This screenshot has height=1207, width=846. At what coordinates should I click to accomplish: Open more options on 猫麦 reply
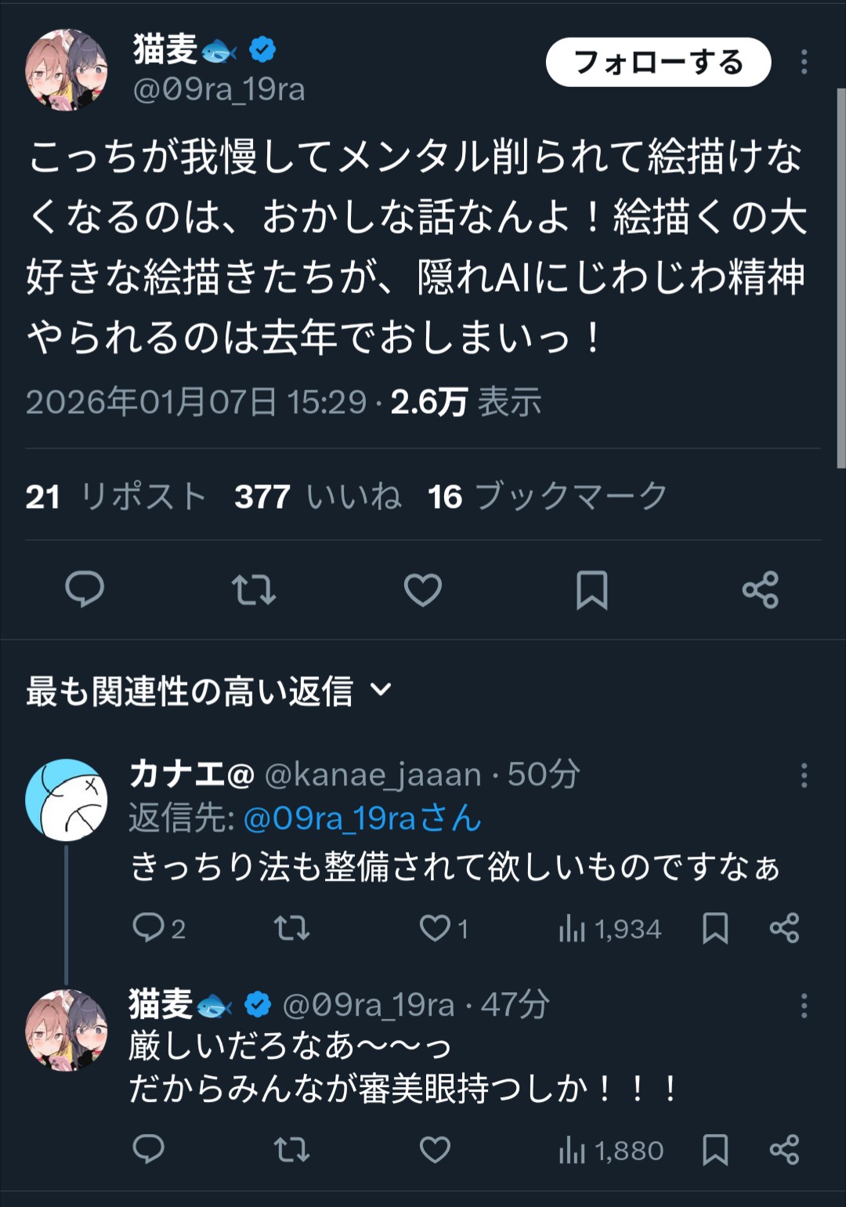click(x=804, y=1006)
